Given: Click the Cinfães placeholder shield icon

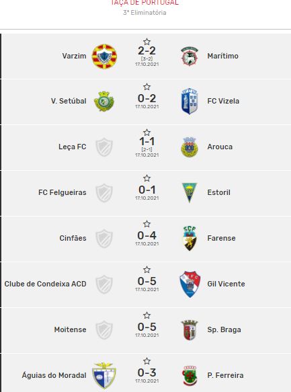Looking at the screenshot, I should [x=104, y=238].
